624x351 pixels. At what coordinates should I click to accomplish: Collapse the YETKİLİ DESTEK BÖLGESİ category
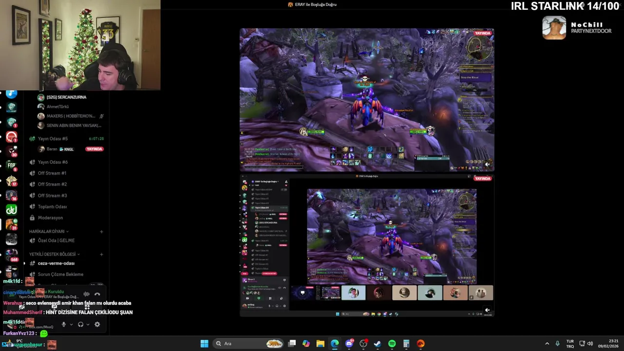(54, 254)
